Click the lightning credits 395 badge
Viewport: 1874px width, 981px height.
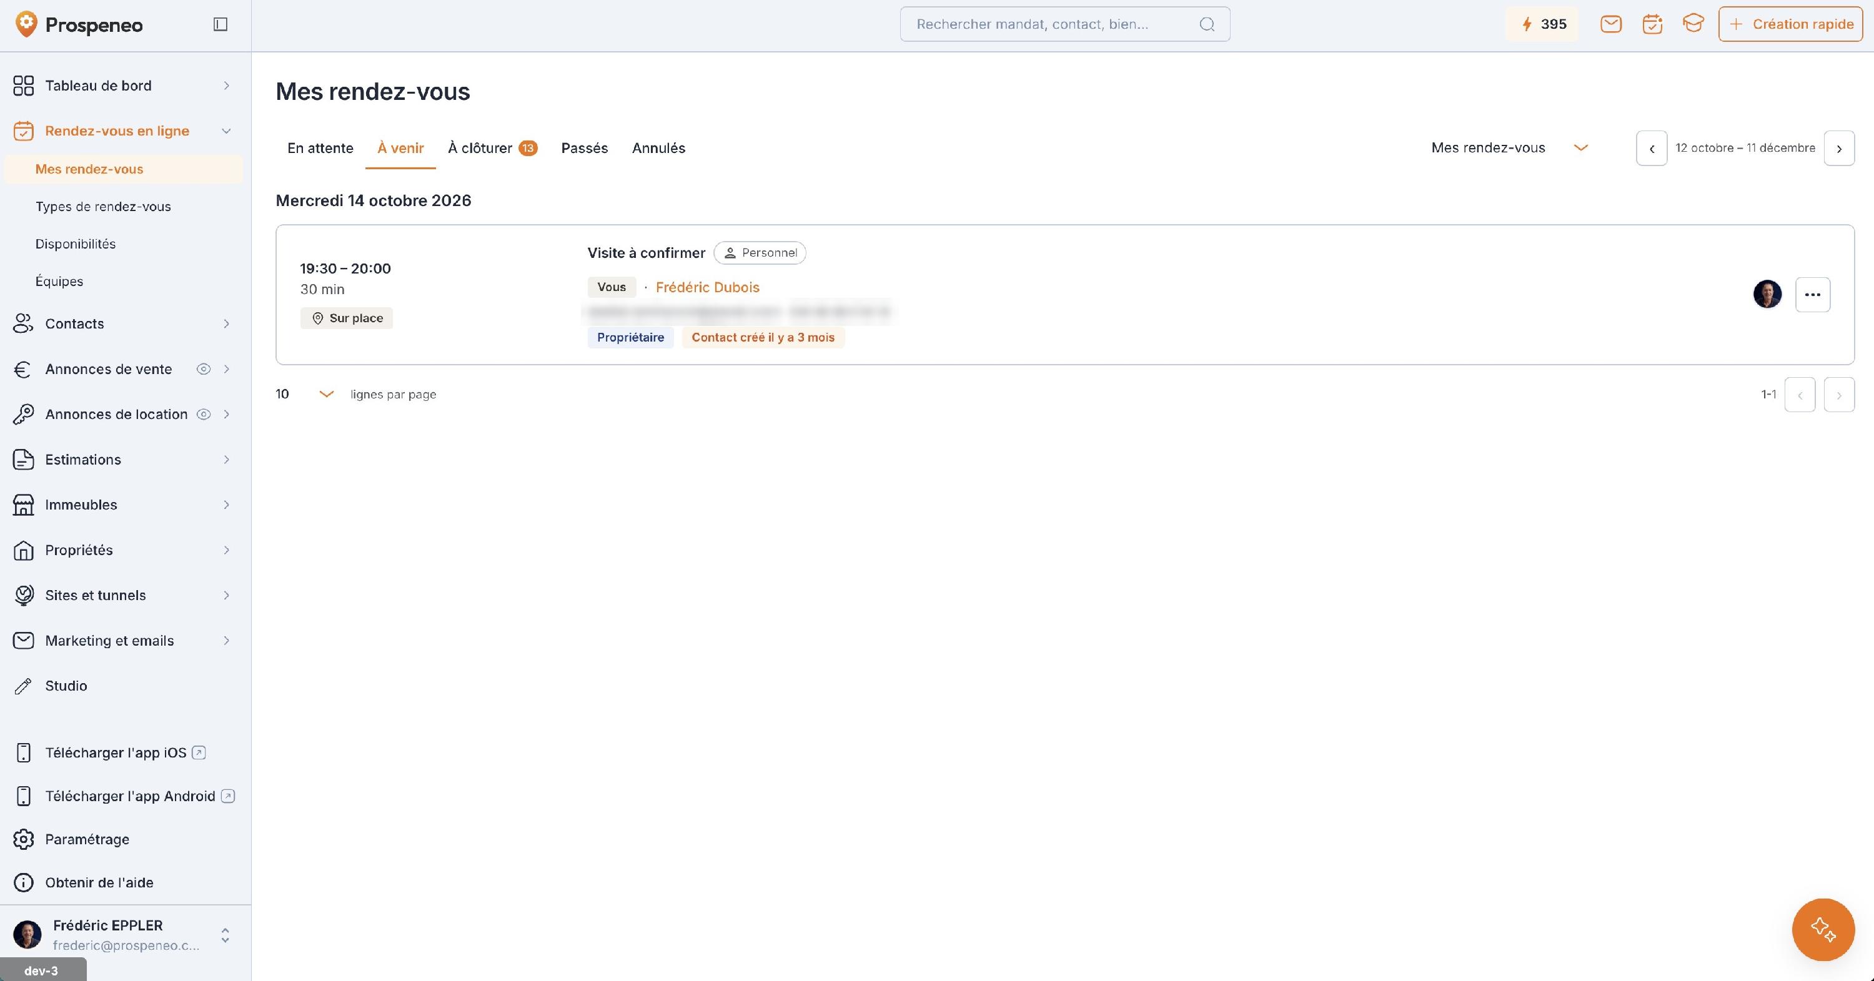point(1543,24)
